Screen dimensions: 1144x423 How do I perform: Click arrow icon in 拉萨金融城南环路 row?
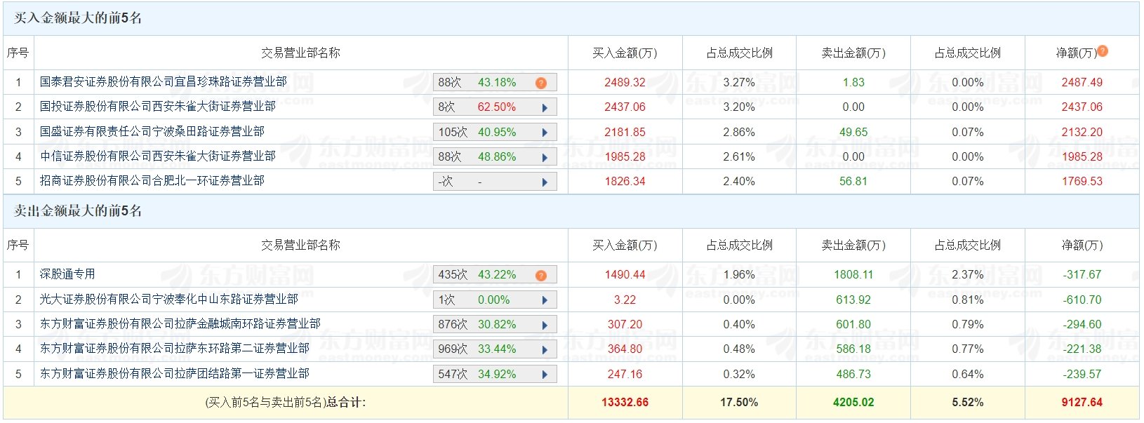click(x=545, y=325)
